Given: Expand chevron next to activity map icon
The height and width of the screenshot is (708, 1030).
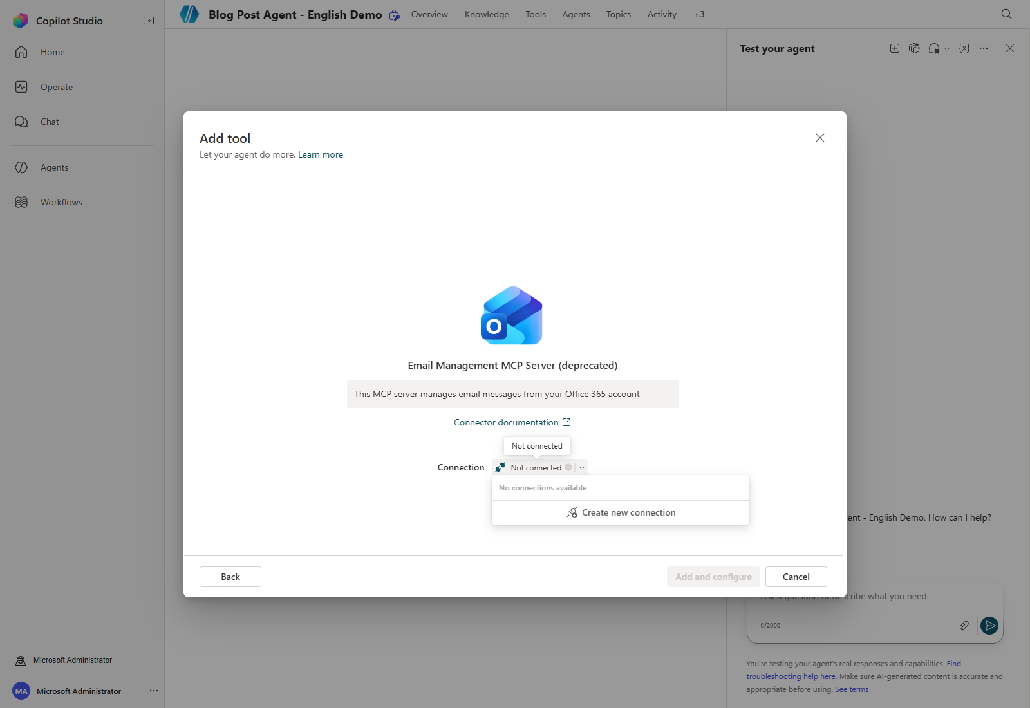Looking at the screenshot, I should [947, 49].
